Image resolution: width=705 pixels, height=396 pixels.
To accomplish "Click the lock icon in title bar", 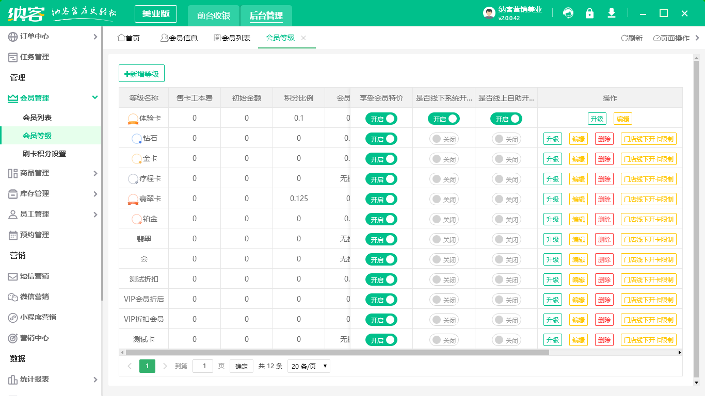I will coord(590,13).
